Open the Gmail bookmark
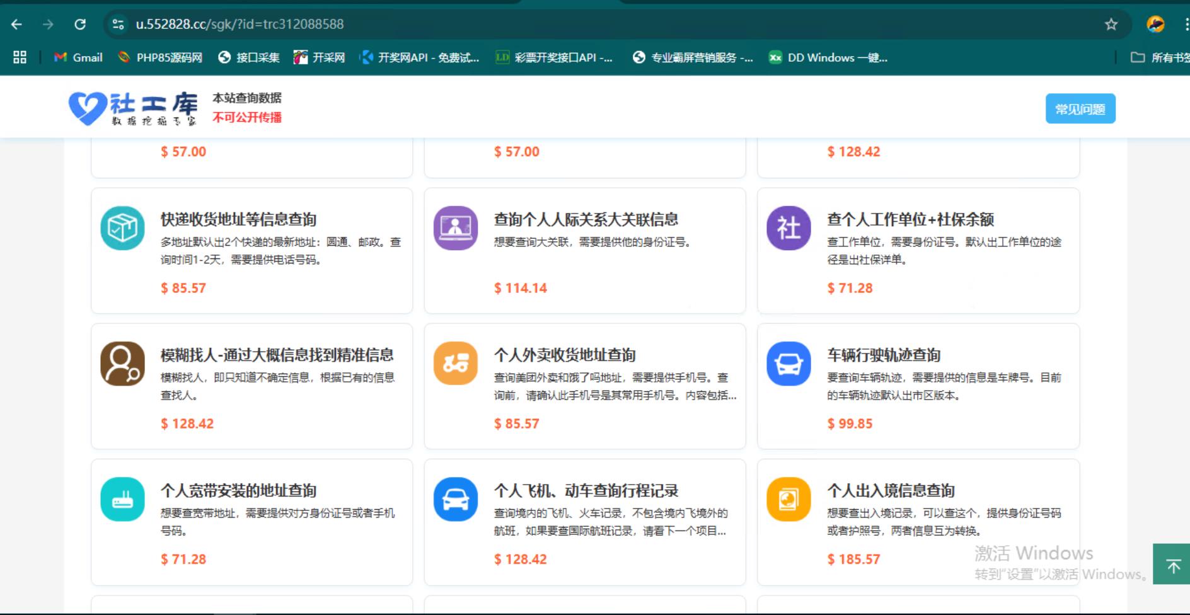Screen dimensions: 1190x615 pyautogui.click(x=79, y=57)
